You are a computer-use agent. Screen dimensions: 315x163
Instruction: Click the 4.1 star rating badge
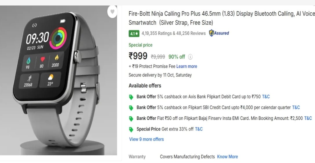tap(134, 34)
